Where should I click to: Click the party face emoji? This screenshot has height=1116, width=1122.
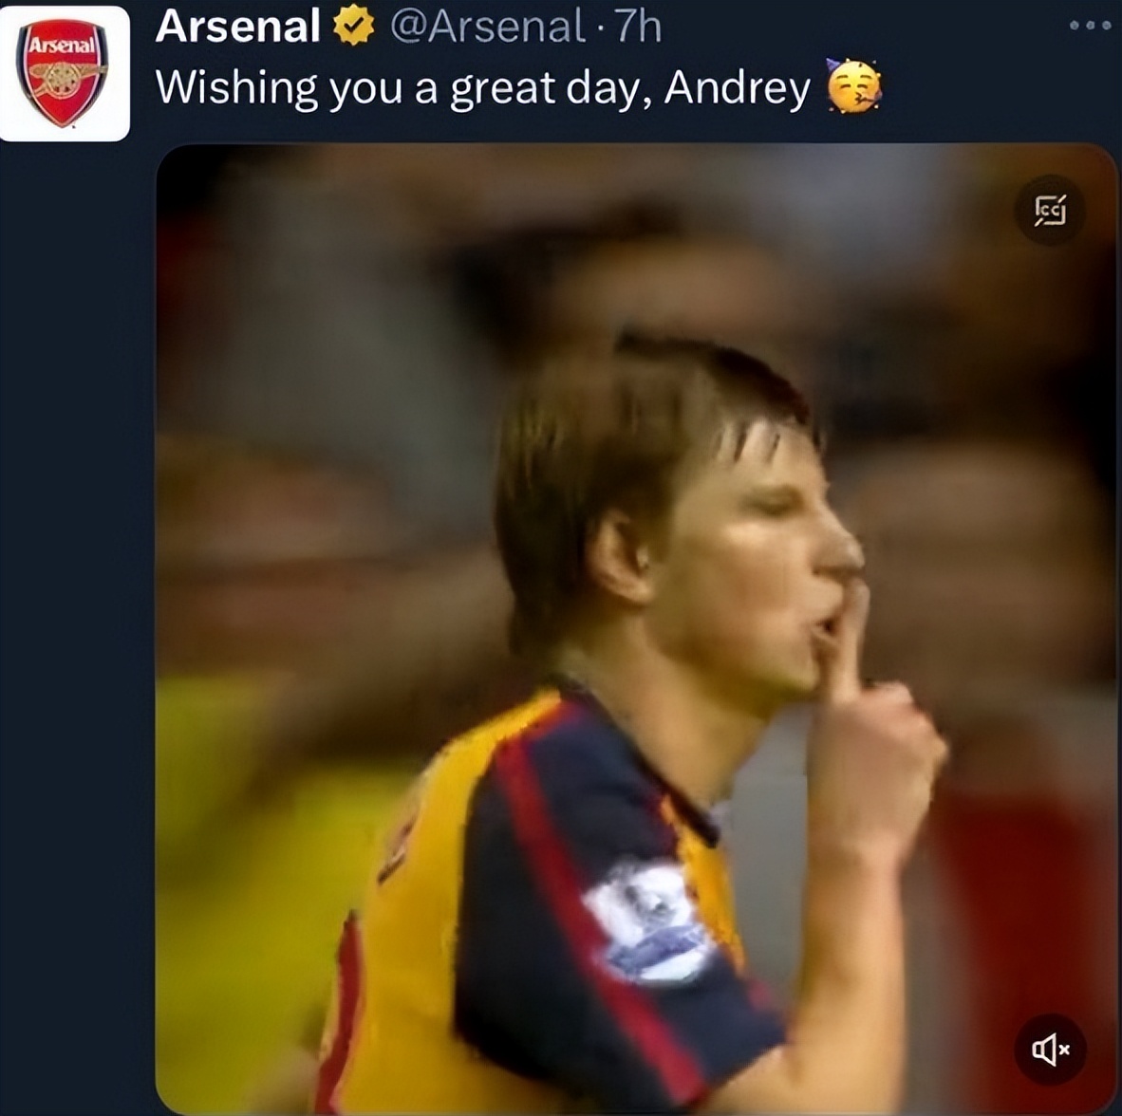coord(854,86)
